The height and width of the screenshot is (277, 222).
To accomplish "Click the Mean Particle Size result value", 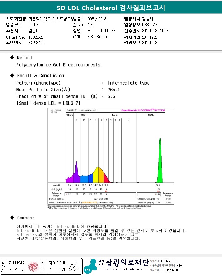I will [114, 90].
